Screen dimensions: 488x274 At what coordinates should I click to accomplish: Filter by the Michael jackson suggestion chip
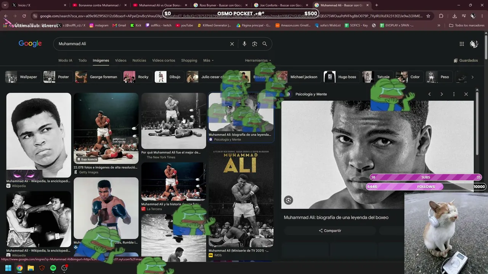(x=298, y=77)
